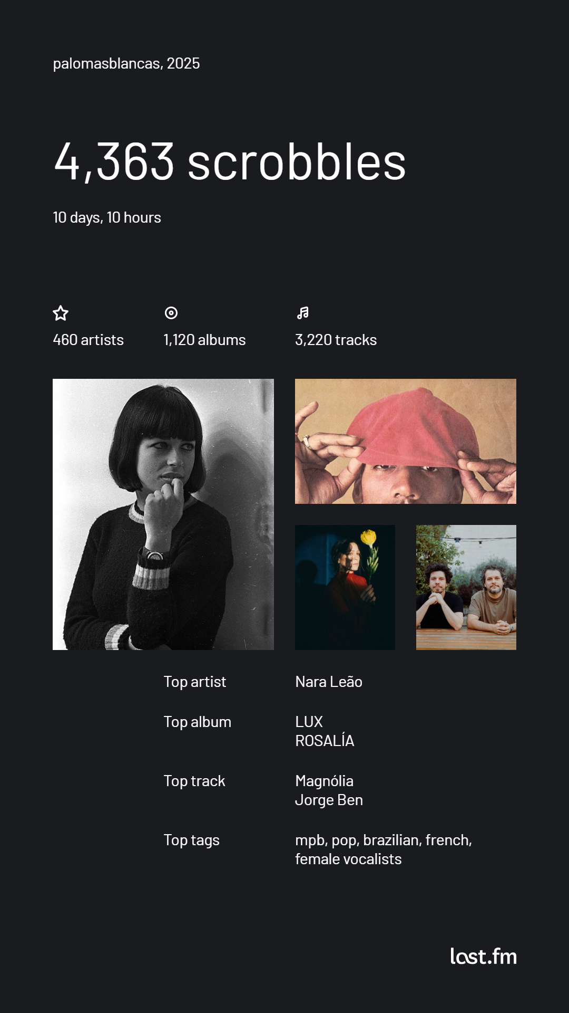The image size is (569, 1013).
Task: Open the woman with yellow flower image
Action: (x=345, y=587)
